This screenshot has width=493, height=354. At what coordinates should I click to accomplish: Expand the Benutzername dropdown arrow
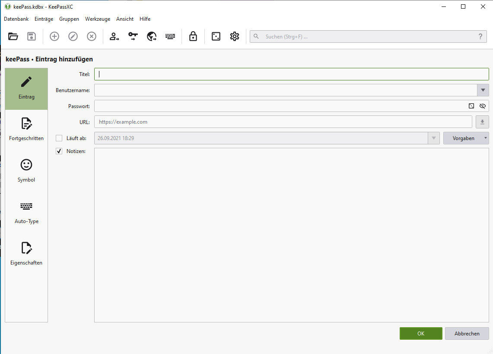click(x=483, y=90)
